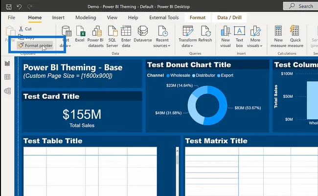
Task: Select the Test Donut Chart Title text
Action: [189, 65]
